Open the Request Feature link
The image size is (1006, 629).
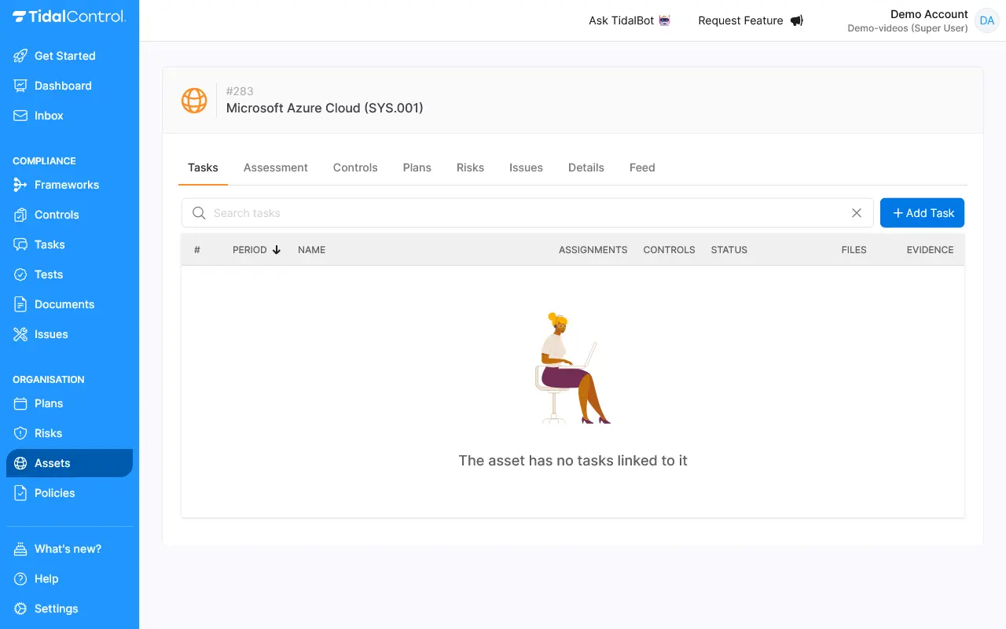(751, 20)
